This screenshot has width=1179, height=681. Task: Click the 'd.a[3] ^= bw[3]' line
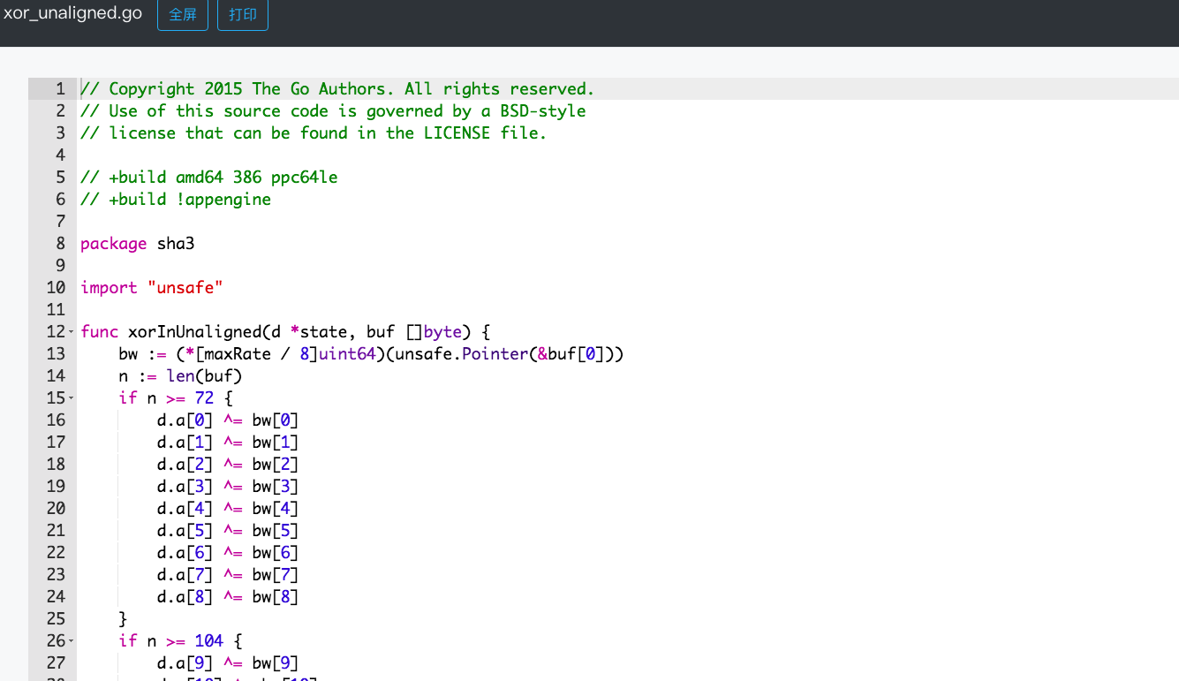point(228,487)
